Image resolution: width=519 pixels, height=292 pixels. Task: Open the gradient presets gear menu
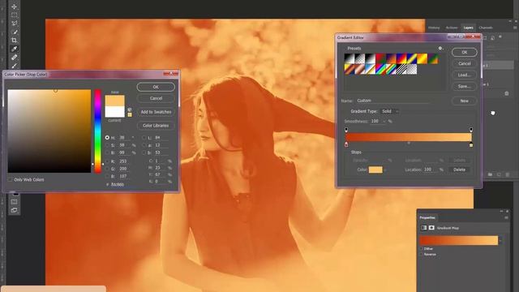pos(440,49)
